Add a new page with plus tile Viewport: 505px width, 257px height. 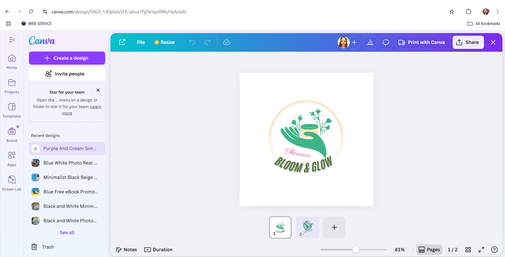[x=334, y=227]
